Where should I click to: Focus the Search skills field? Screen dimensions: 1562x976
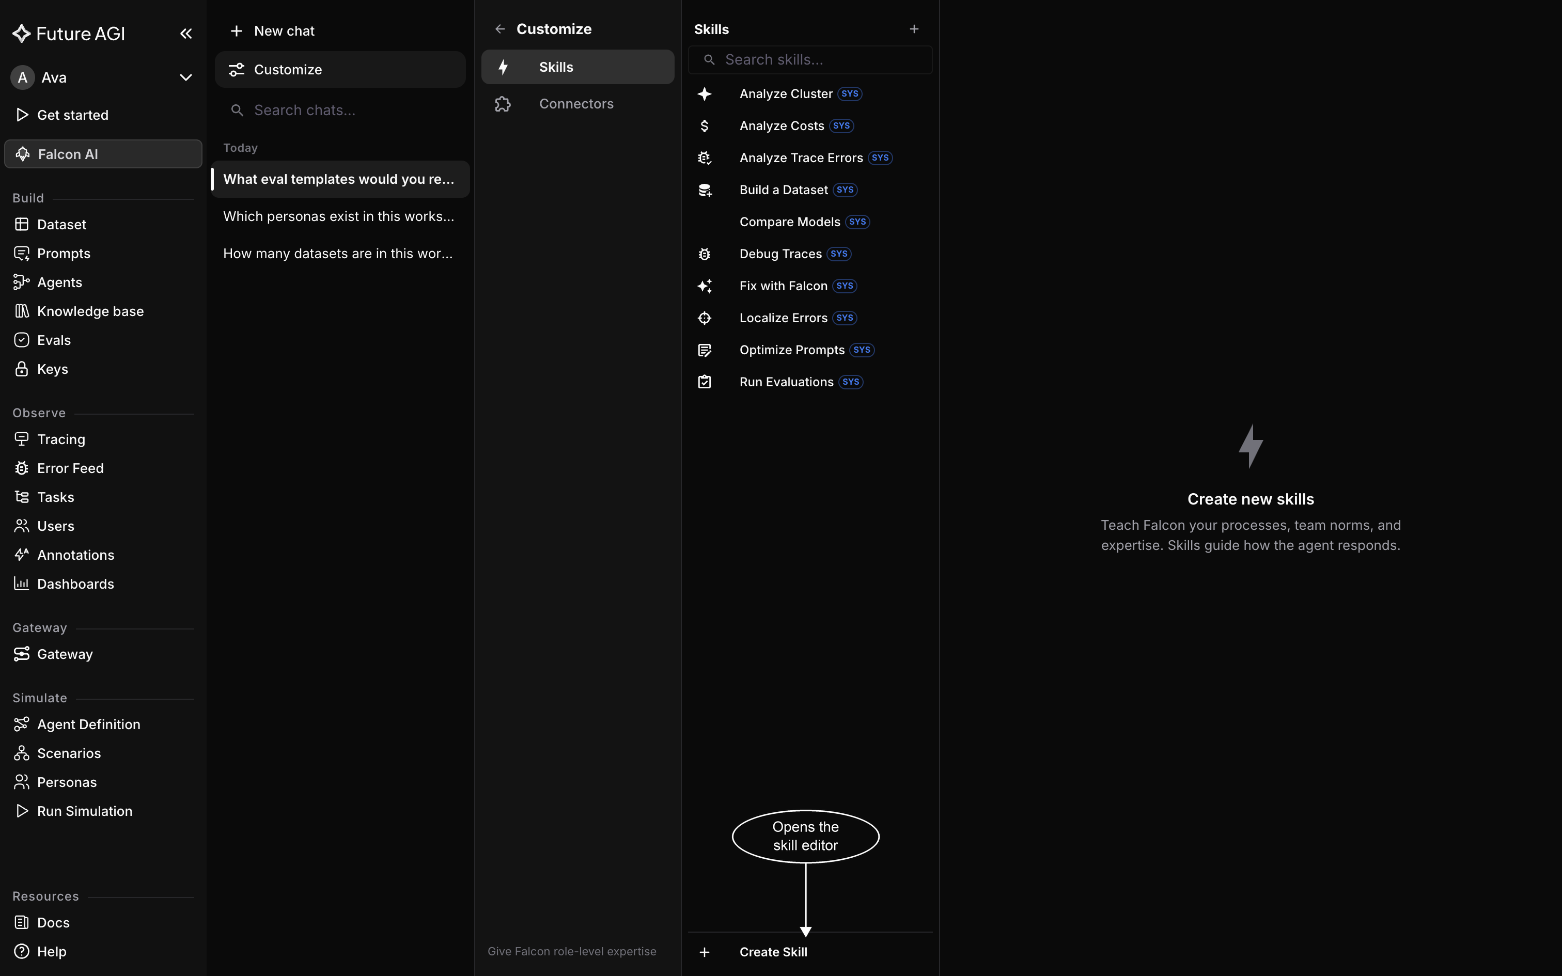click(x=810, y=60)
